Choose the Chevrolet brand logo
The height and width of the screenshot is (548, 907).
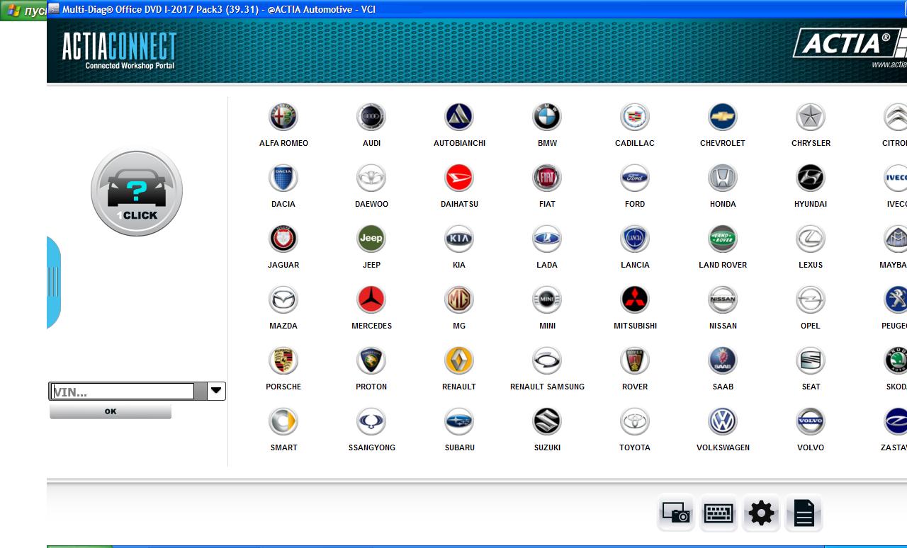(723, 117)
